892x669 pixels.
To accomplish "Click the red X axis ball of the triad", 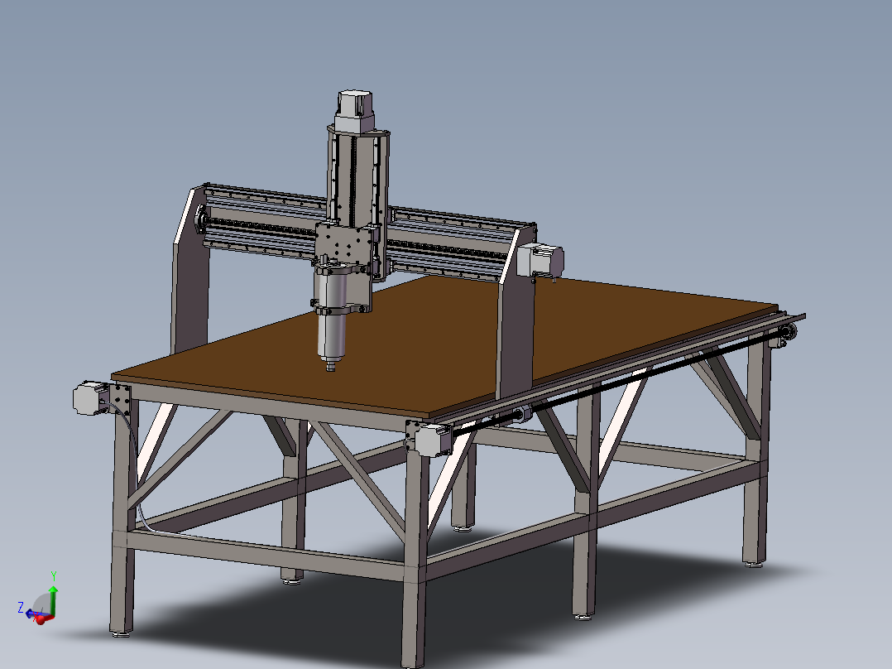I will [41, 620].
